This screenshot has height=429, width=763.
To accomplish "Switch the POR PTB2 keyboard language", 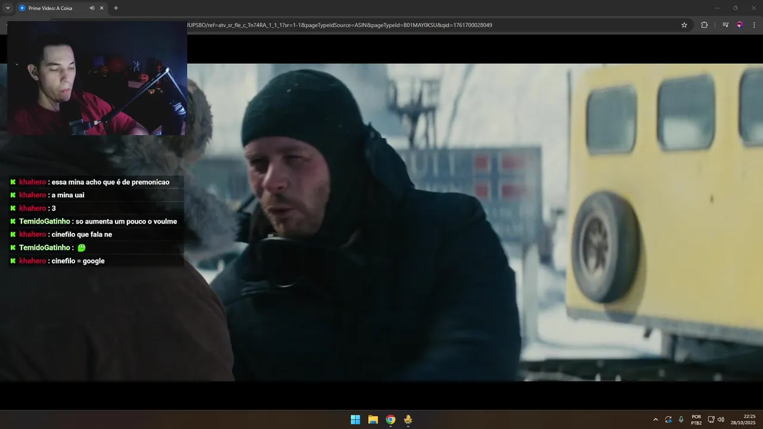I will coord(696,419).
